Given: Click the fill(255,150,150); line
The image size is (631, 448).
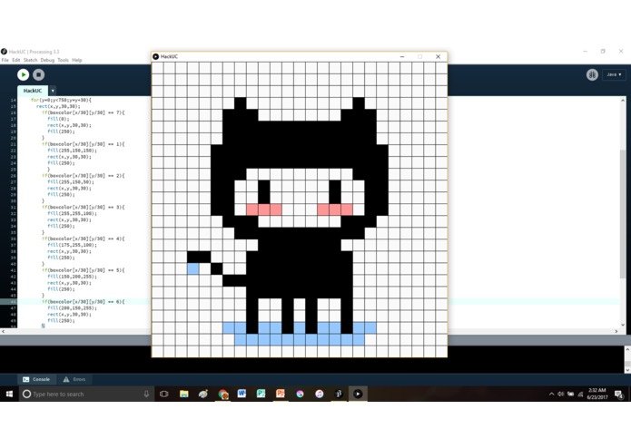Looking at the screenshot, I should [72, 151].
